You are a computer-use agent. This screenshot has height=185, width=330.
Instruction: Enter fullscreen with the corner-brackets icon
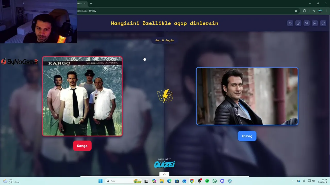pyautogui.click(x=323, y=23)
